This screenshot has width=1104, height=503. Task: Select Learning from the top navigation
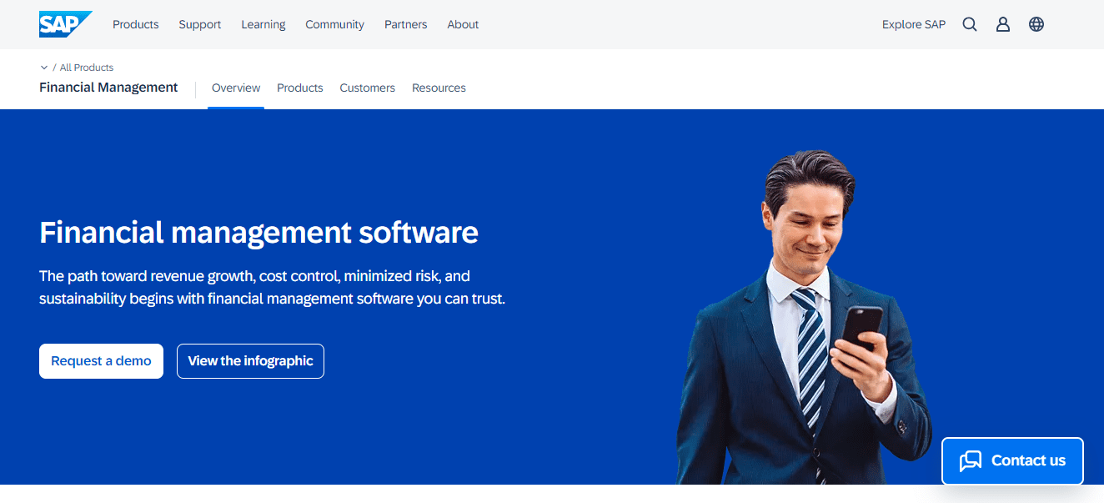(263, 24)
